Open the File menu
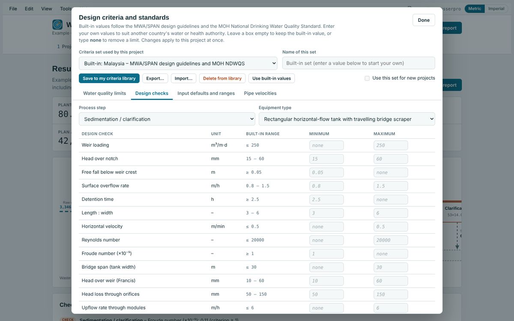The width and height of the screenshot is (514, 321). click(13, 9)
